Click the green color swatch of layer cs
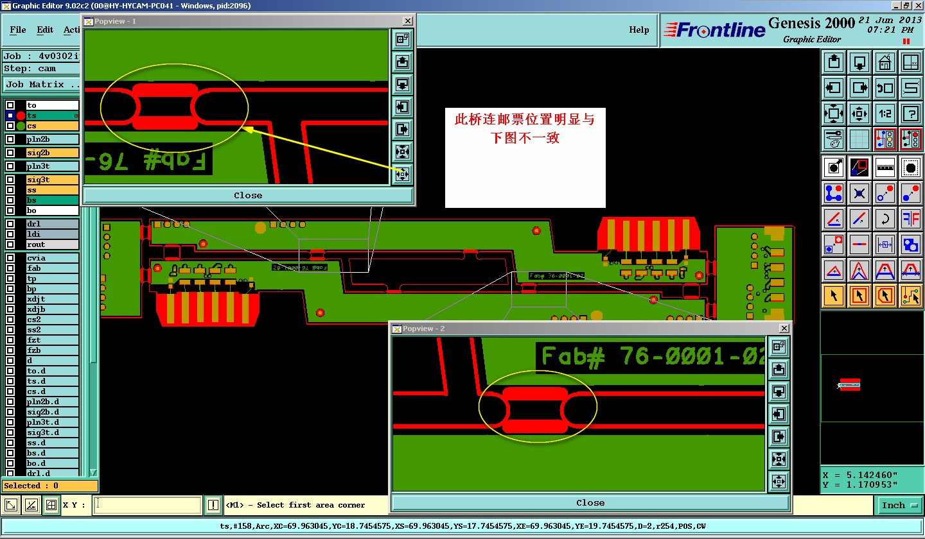 click(21, 126)
